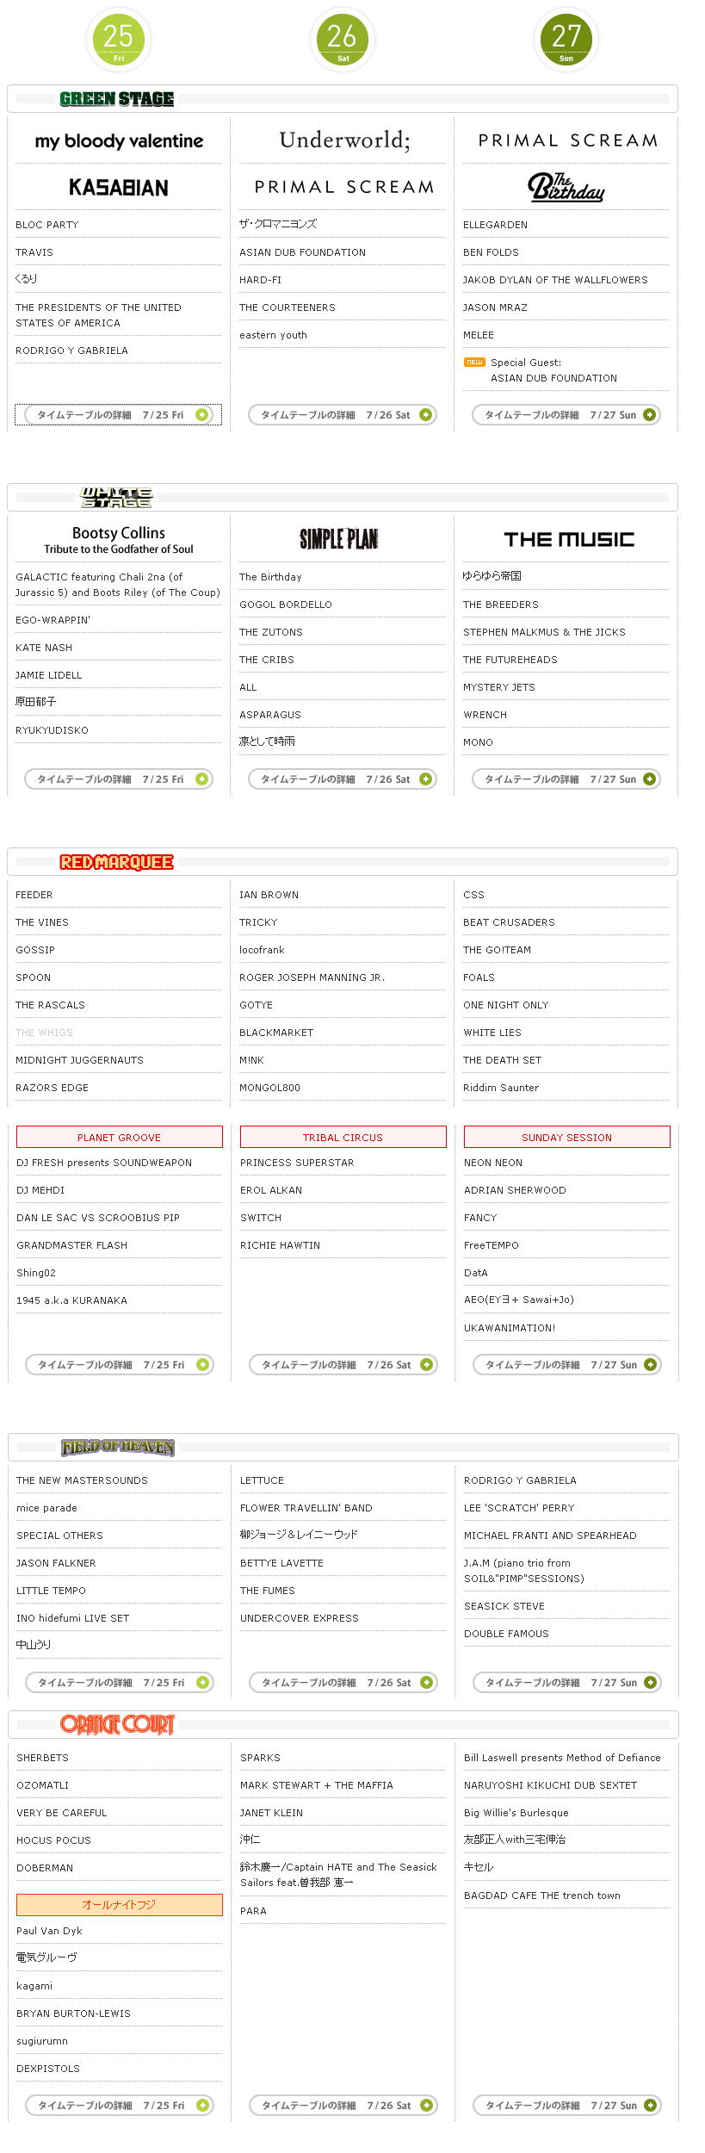Click SHERBETS in the Orange Court list
The height and width of the screenshot is (2153, 705).
(x=42, y=1758)
